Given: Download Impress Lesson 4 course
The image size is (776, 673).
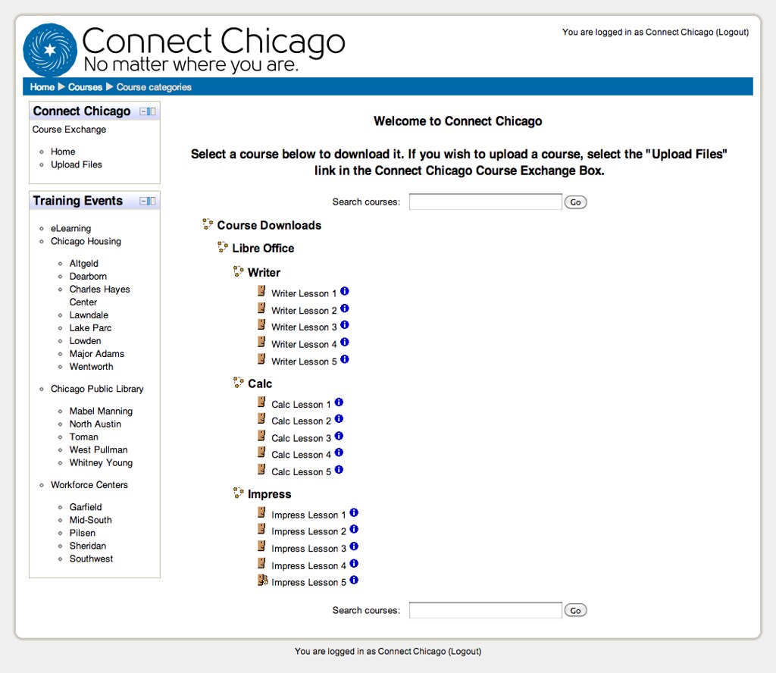Looking at the screenshot, I should (309, 565).
